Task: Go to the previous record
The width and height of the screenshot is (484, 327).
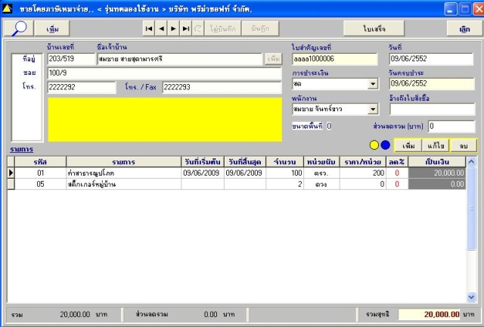Action: [x=161, y=29]
